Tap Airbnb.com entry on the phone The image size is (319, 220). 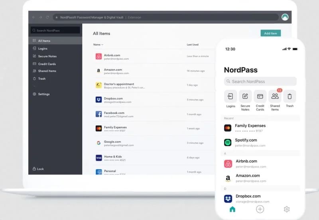click(260, 164)
